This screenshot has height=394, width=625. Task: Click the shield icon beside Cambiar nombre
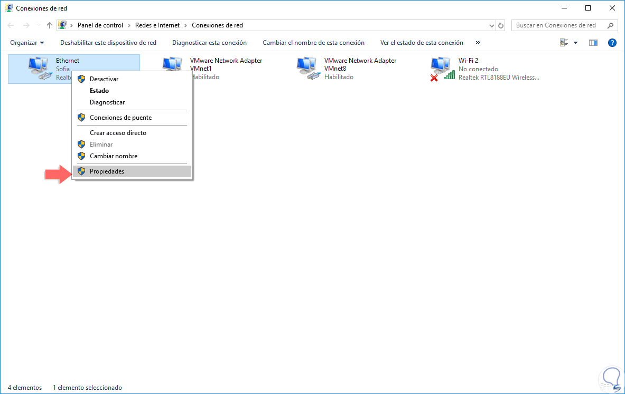tap(81, 156)
